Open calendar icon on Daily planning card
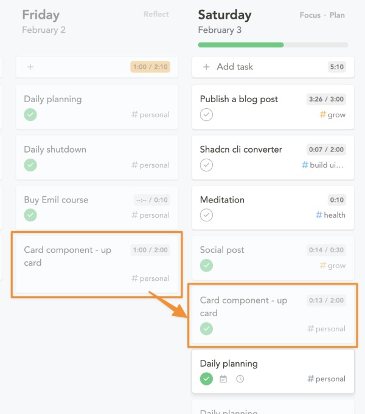 (223, 379)
